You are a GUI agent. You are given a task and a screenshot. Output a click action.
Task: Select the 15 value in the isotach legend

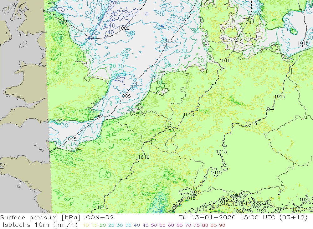(x=95, y=225)
